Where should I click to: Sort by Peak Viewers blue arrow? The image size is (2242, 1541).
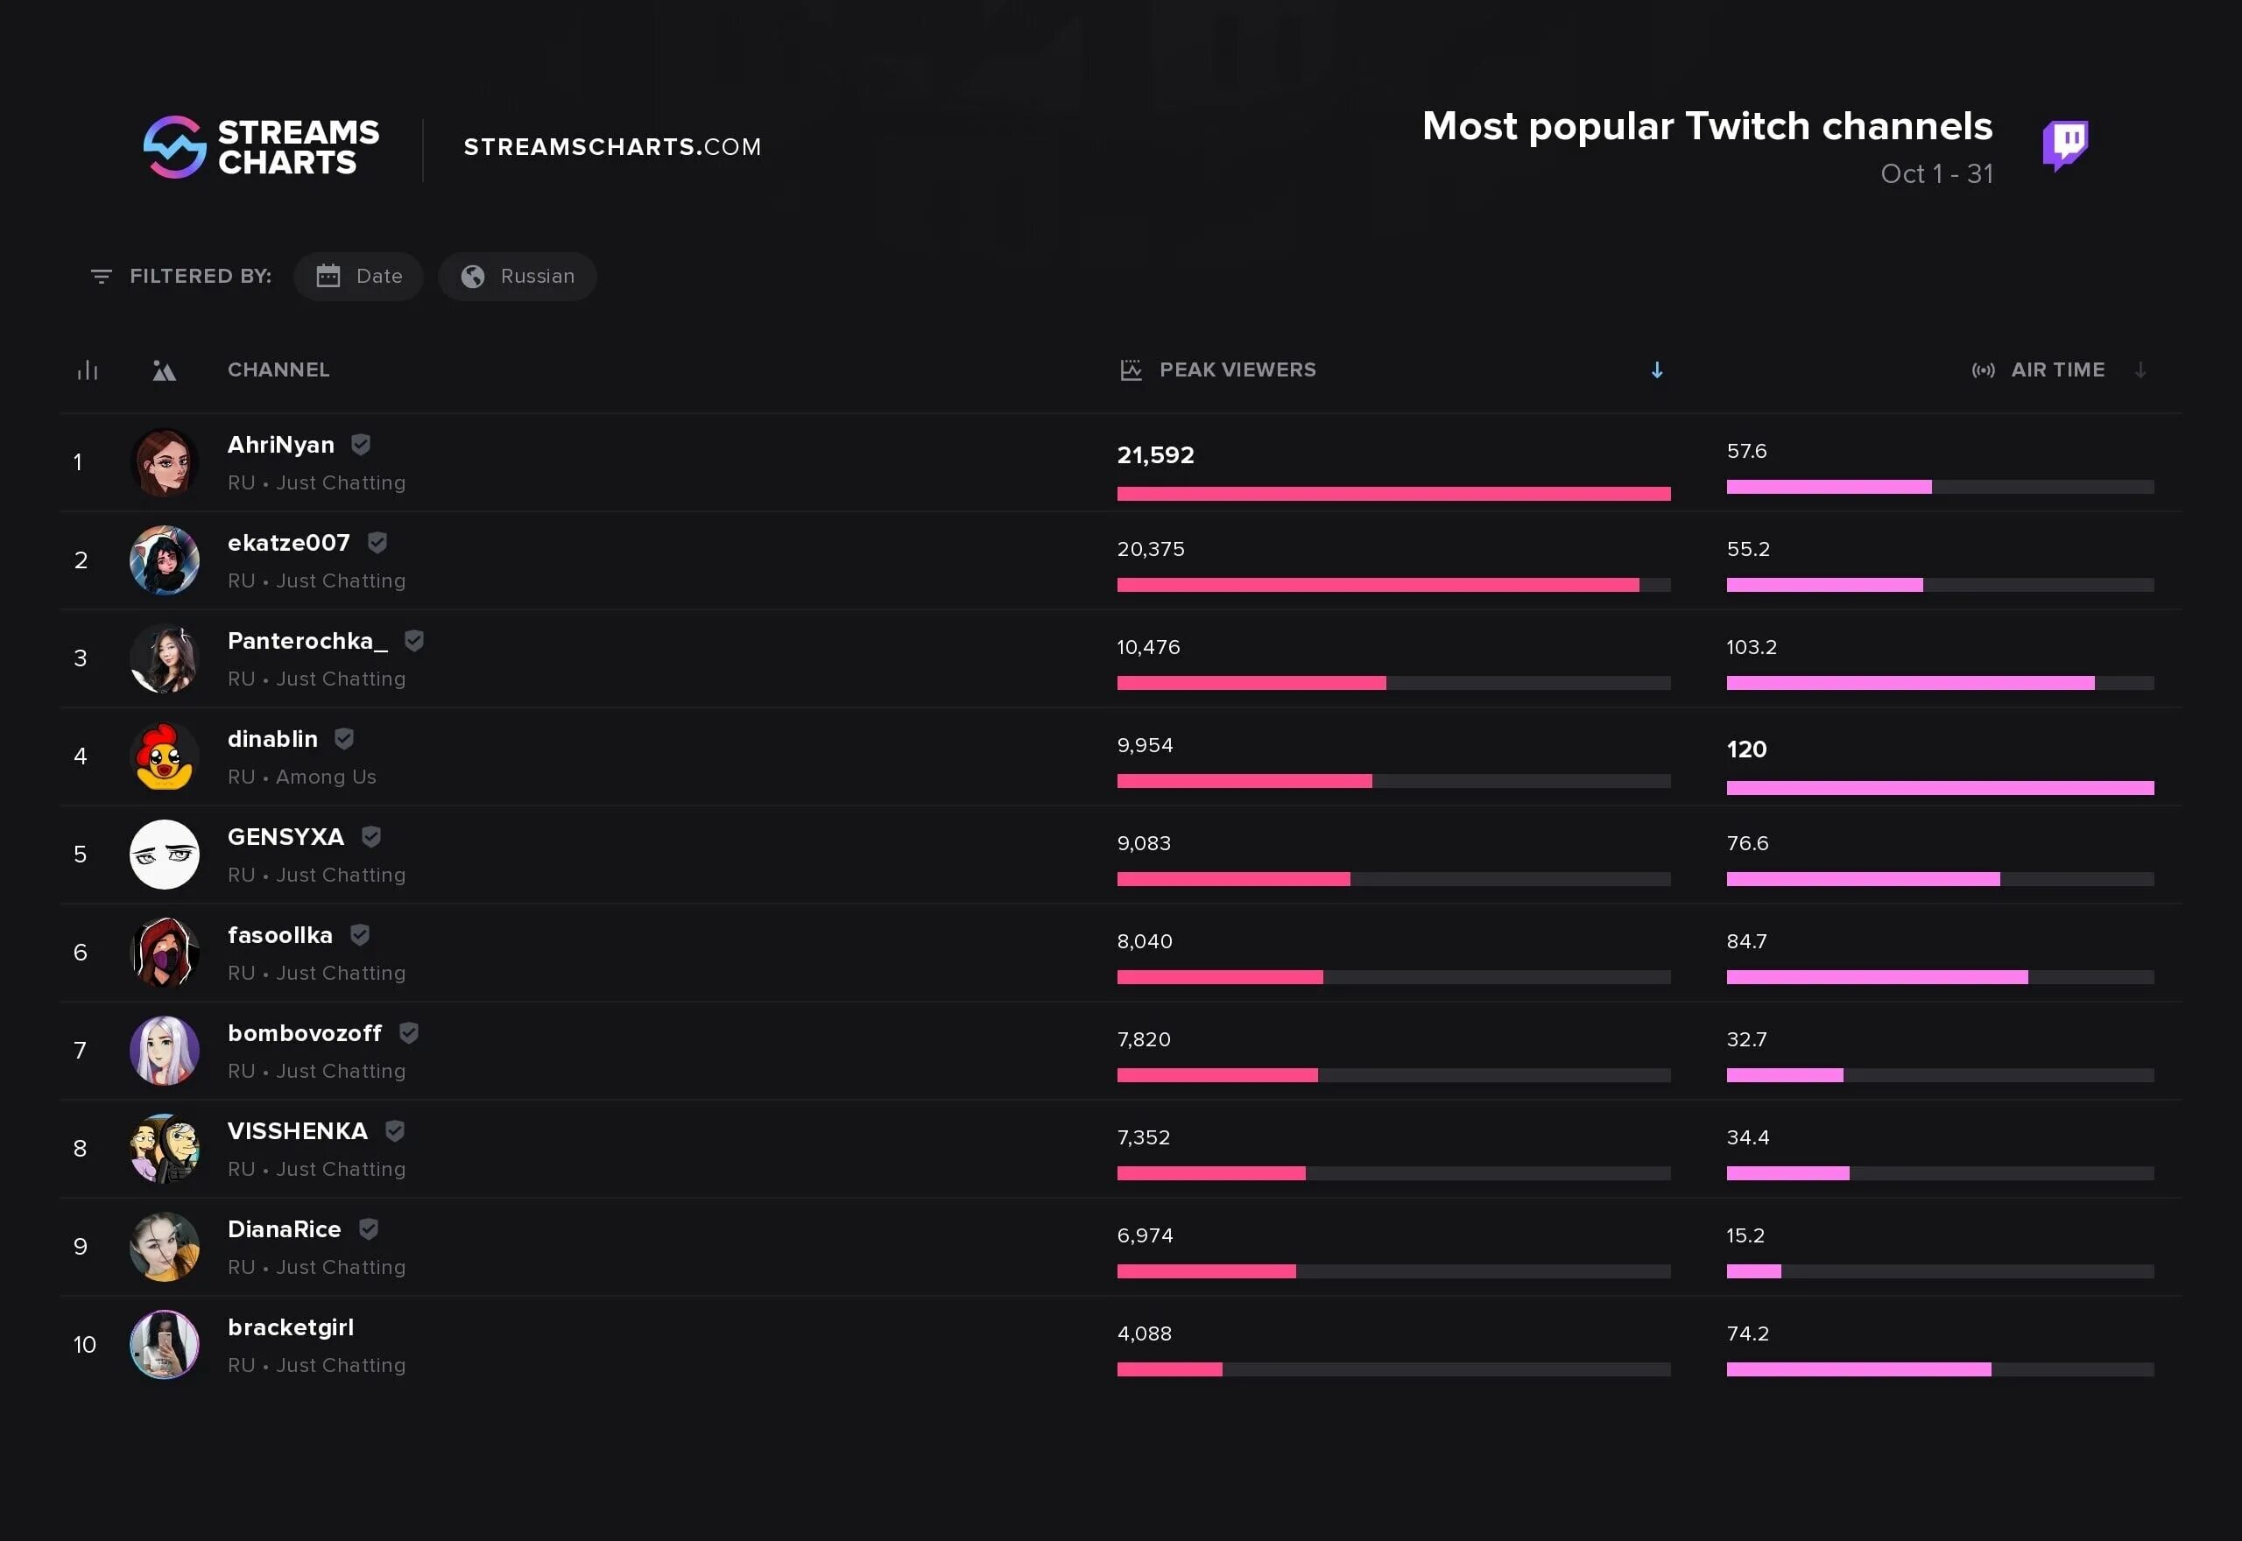coord(1657,370)
